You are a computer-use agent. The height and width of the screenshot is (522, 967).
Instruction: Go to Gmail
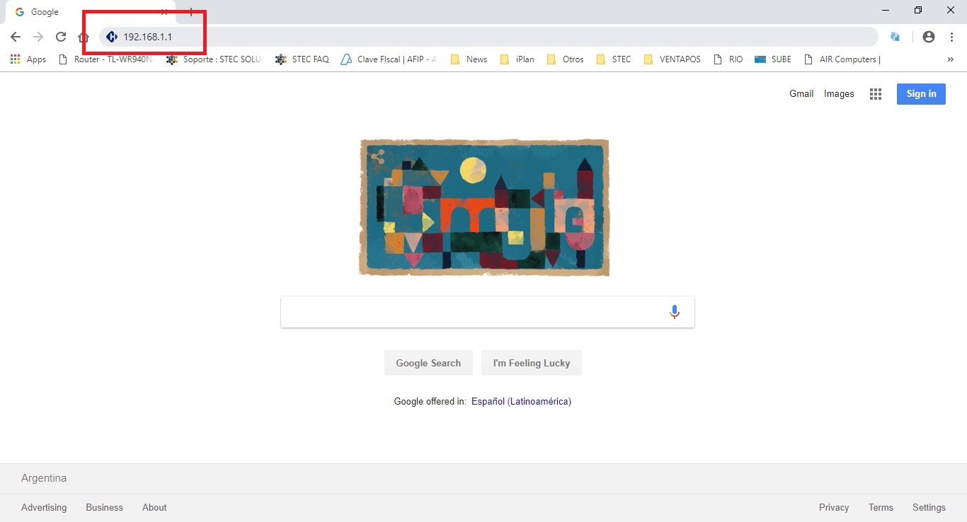[801, 93]
